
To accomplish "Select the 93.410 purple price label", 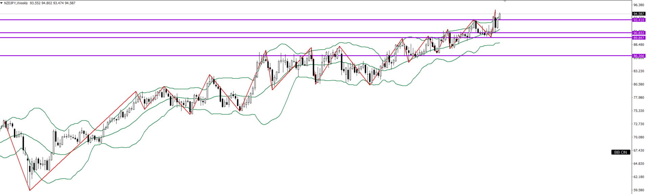I will pos(639,20).
